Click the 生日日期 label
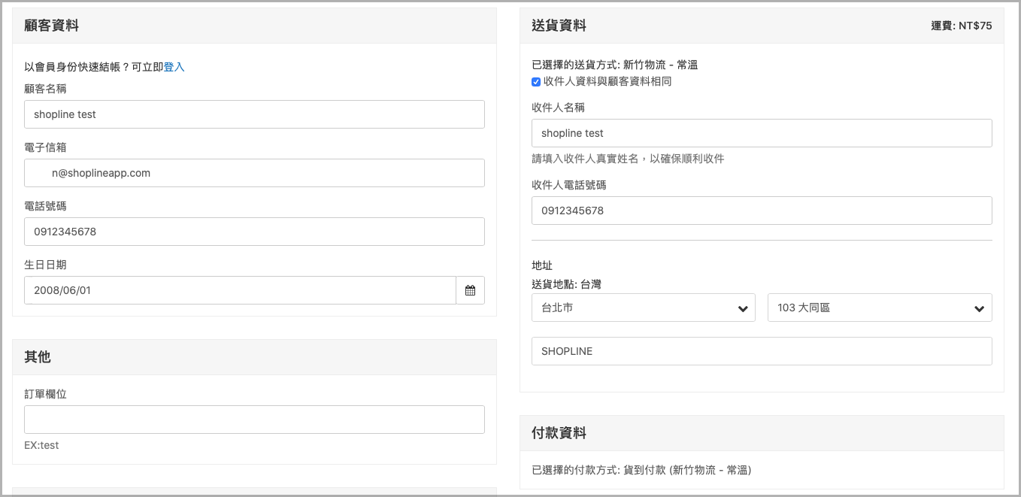The height and width of the screenshot is (497, 1021). 45,265
